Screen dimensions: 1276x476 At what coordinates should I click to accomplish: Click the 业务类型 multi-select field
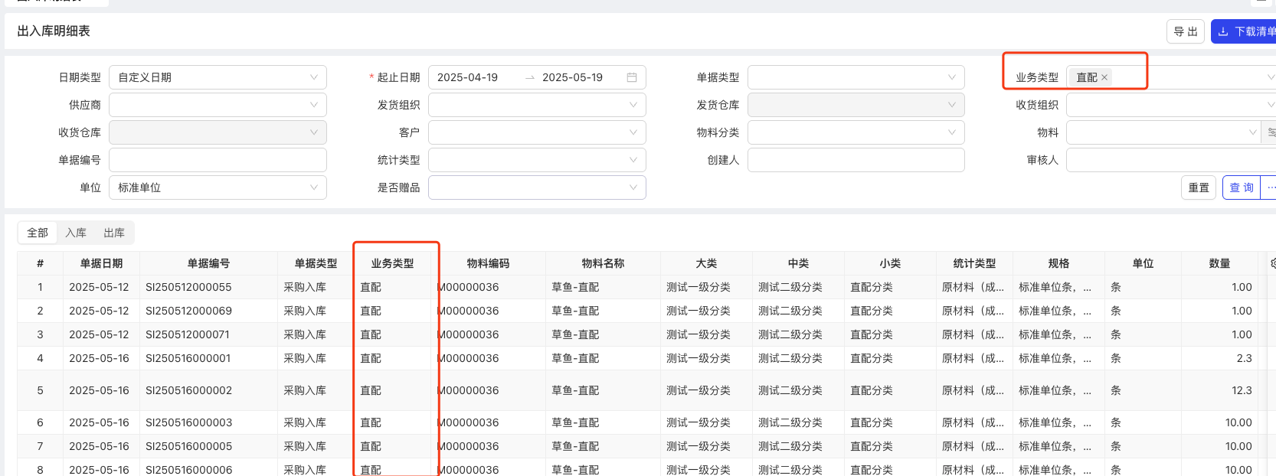click(x=1171, y=77)
